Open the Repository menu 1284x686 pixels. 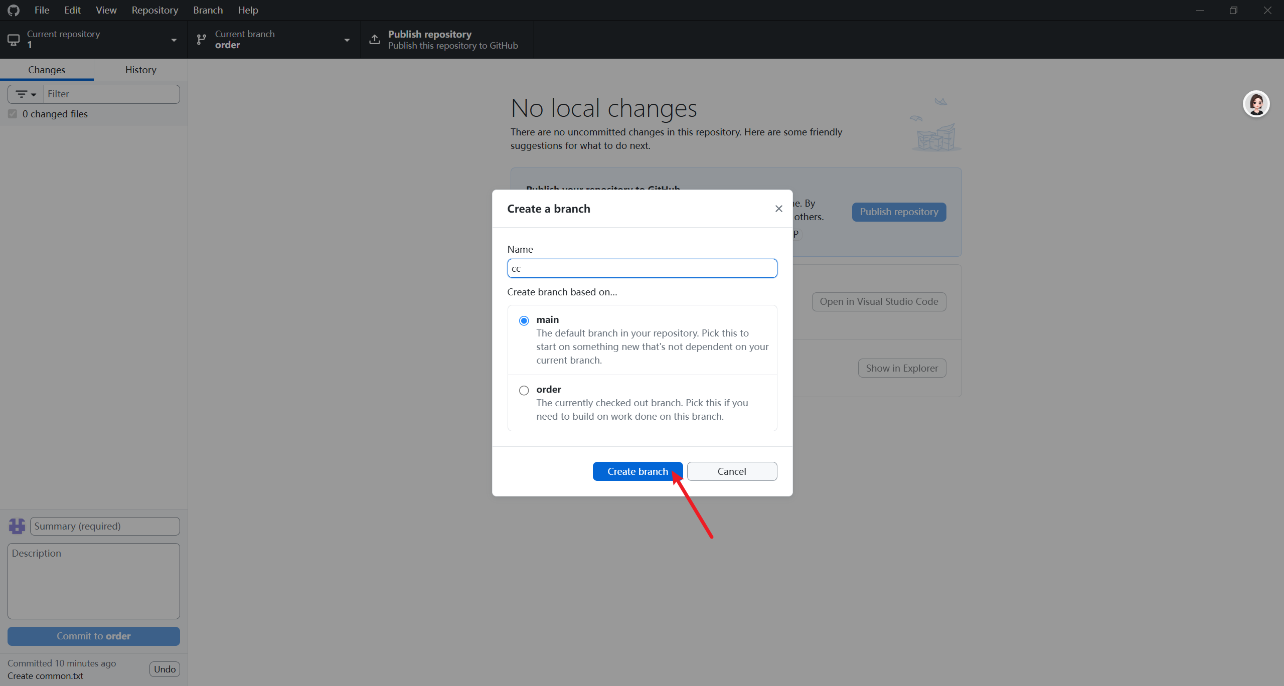[154, 10]
